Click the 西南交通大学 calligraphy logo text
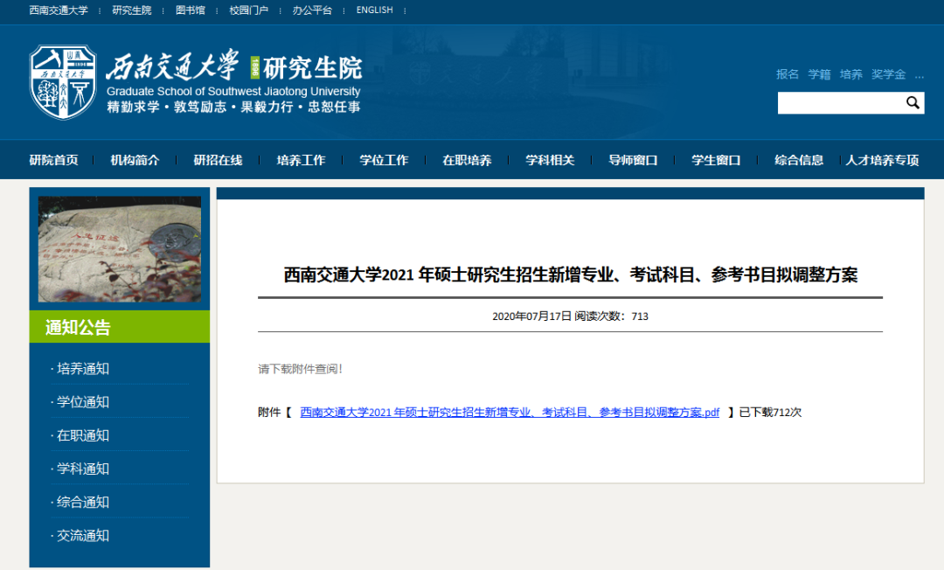This screenshot has width=944, height=570. click(x=172, y=66)
